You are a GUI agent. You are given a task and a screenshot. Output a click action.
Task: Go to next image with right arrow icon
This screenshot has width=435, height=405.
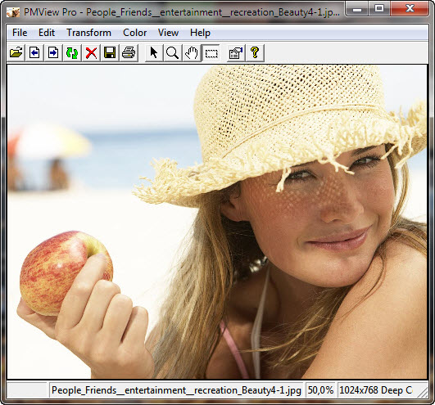[53, 52]
